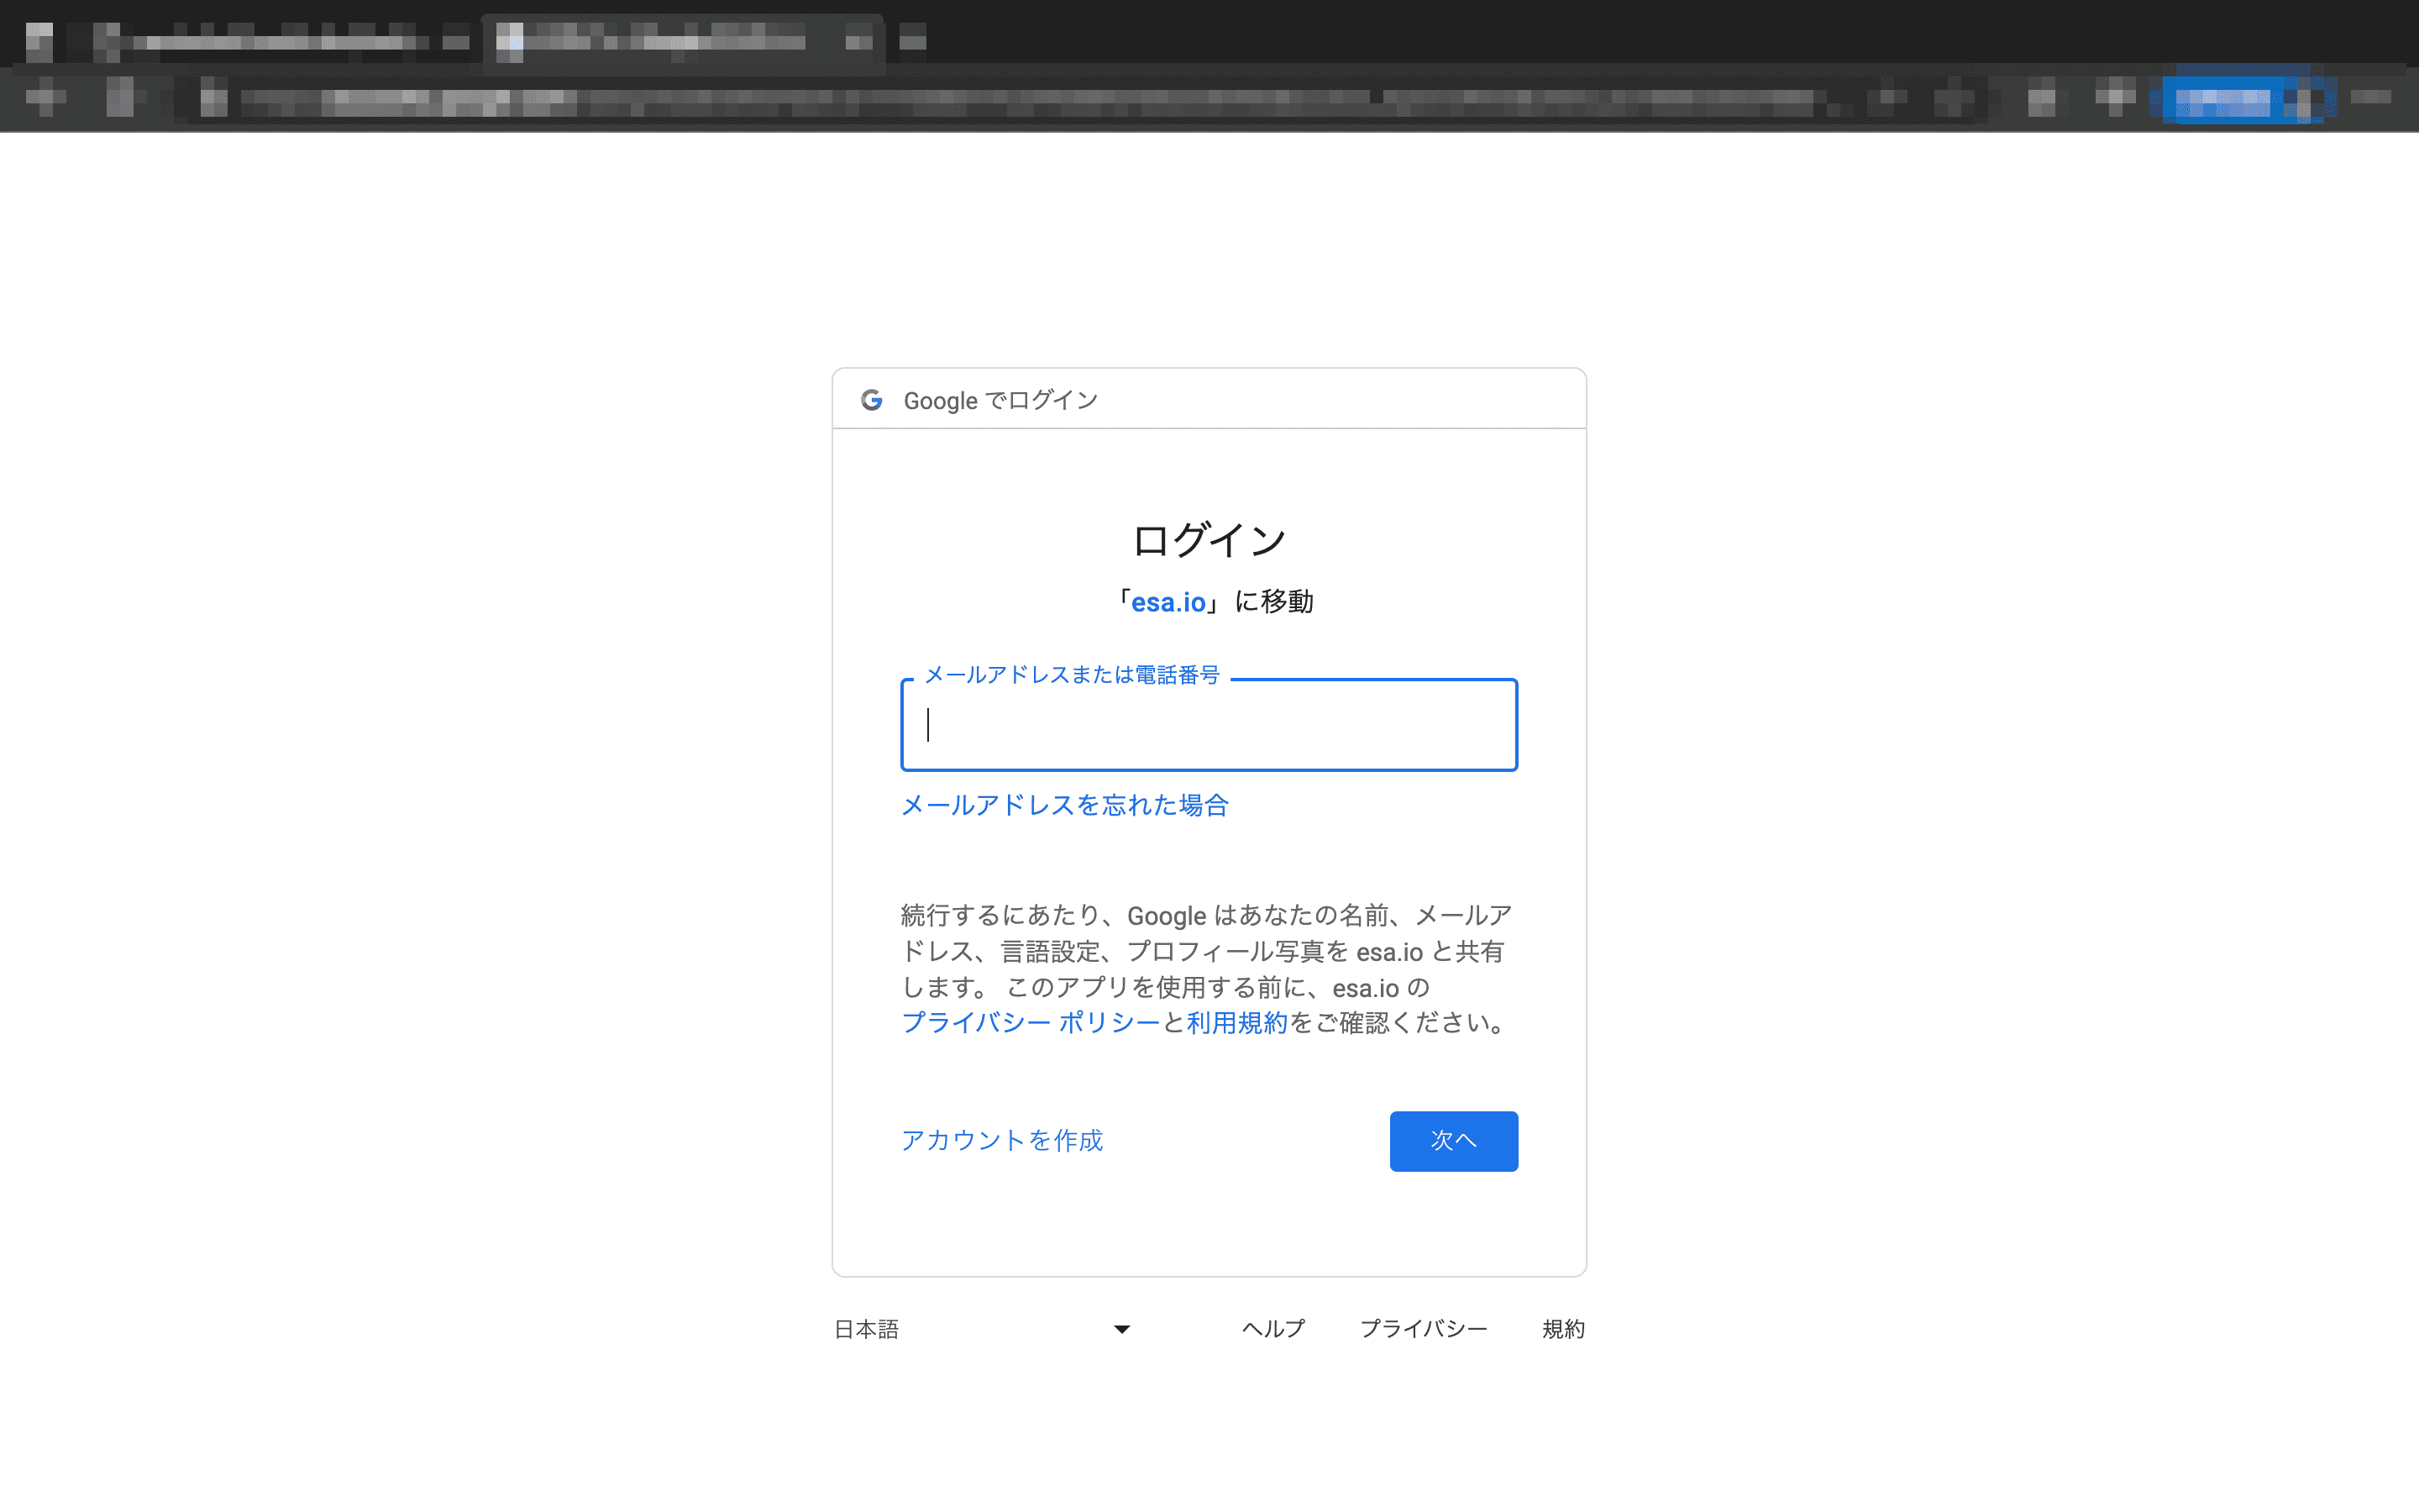The width and height of the screenshot is (2419, 1512).
Task: Click the 次へ (Next) button
Action: coord(1453,1141)
